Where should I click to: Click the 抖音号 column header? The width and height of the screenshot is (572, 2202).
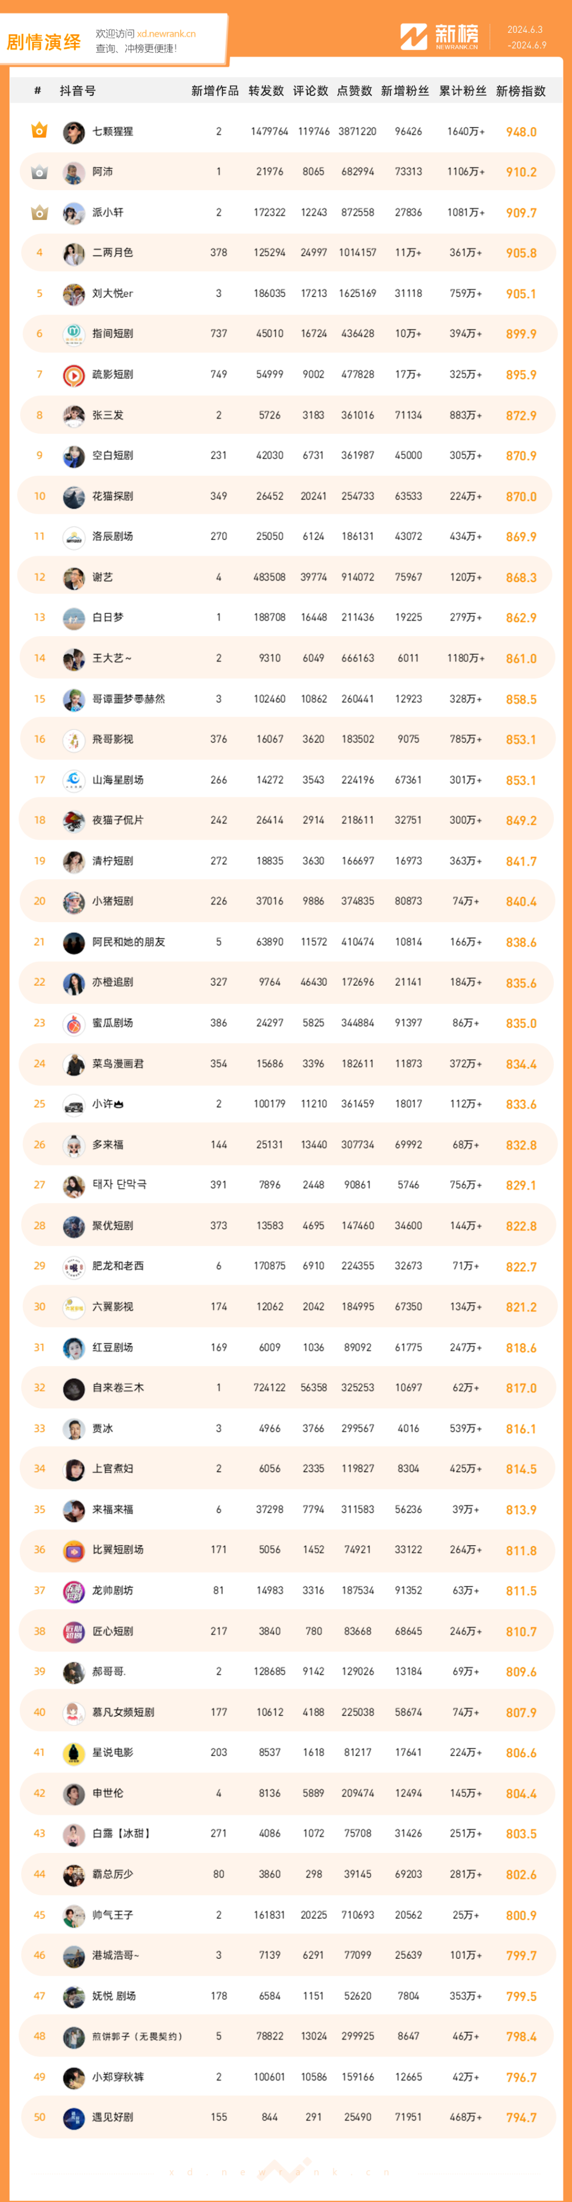coord(78,91)
